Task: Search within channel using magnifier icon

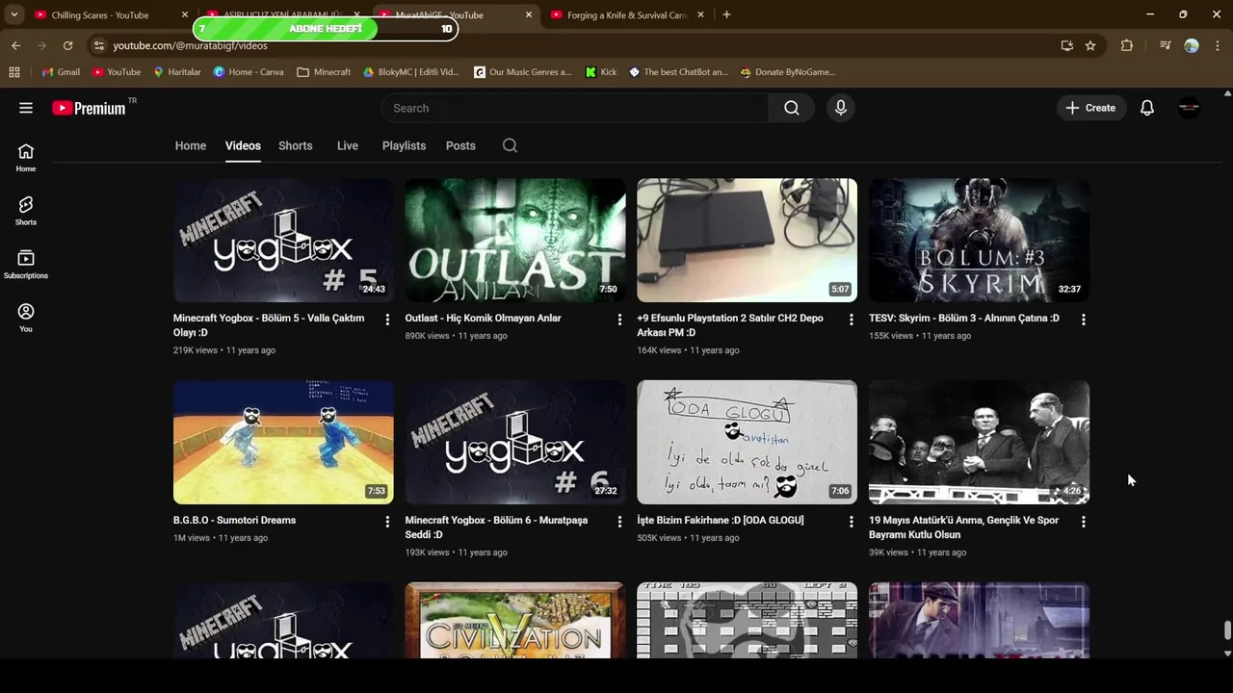Action: click(511, 145)
